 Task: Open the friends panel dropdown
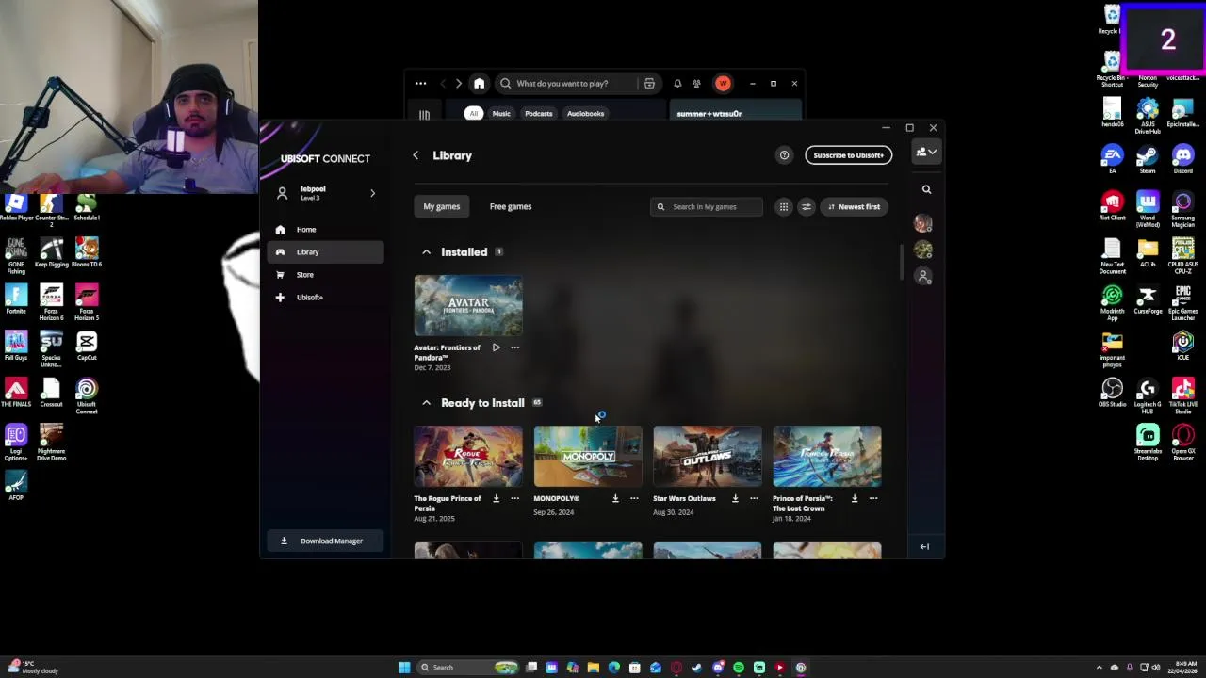click(926, 153)
